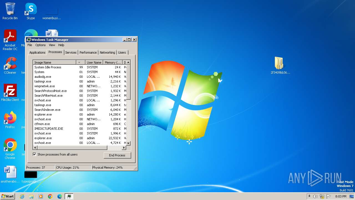Open the Recycle Bin desktop icon
Screen dimensions: 355x200
pyautogui.click(x=10, y=11)
